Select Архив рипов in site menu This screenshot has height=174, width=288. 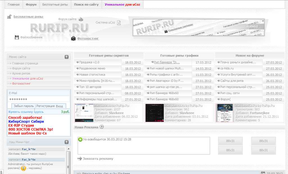(x=21, y=73)
